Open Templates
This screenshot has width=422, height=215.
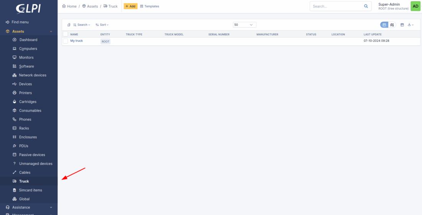click(x=150, y=6)
